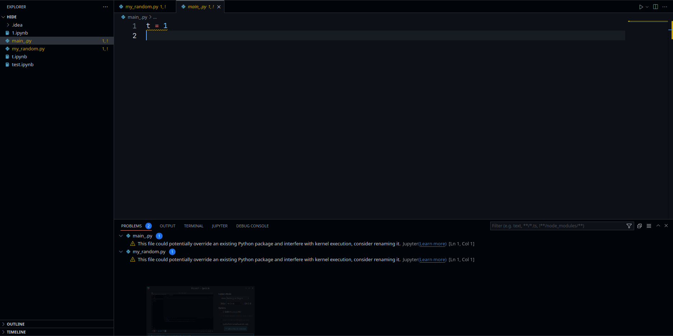Open Explorer More Actions ellipsis
673x336 pixels.
(x=105, y=6)
